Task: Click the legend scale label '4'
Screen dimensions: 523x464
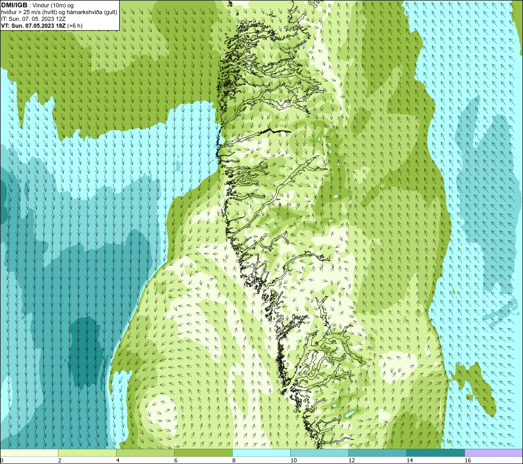Action: point(118,461)
